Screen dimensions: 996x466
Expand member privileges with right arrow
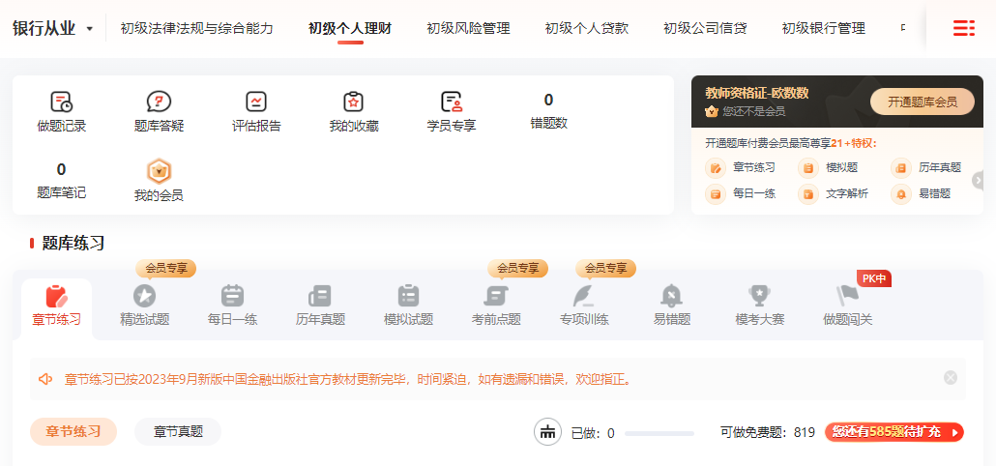pos(978,180)
